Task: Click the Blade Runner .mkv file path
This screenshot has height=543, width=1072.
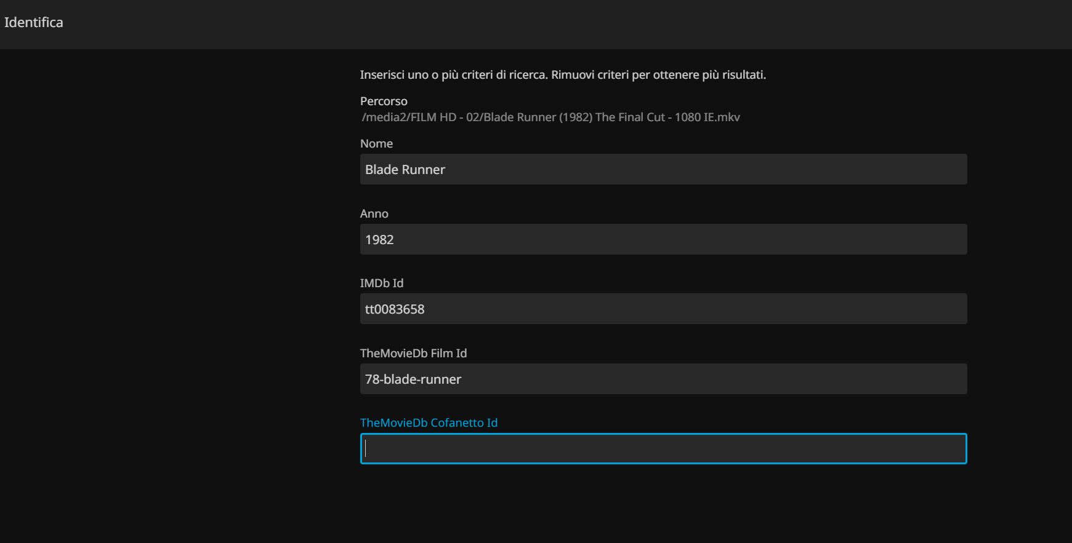Action: [550, 117]
